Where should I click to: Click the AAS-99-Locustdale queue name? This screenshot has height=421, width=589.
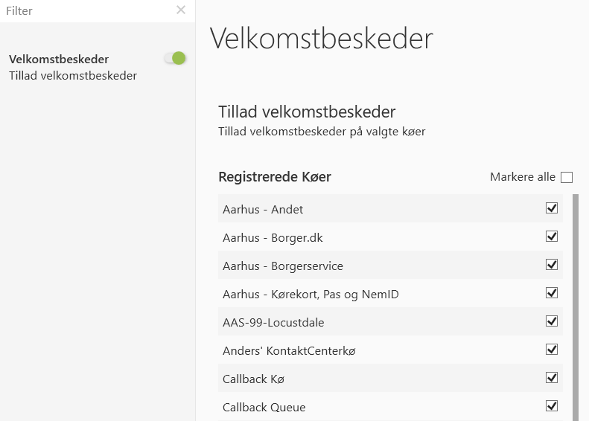click(273, 323)
